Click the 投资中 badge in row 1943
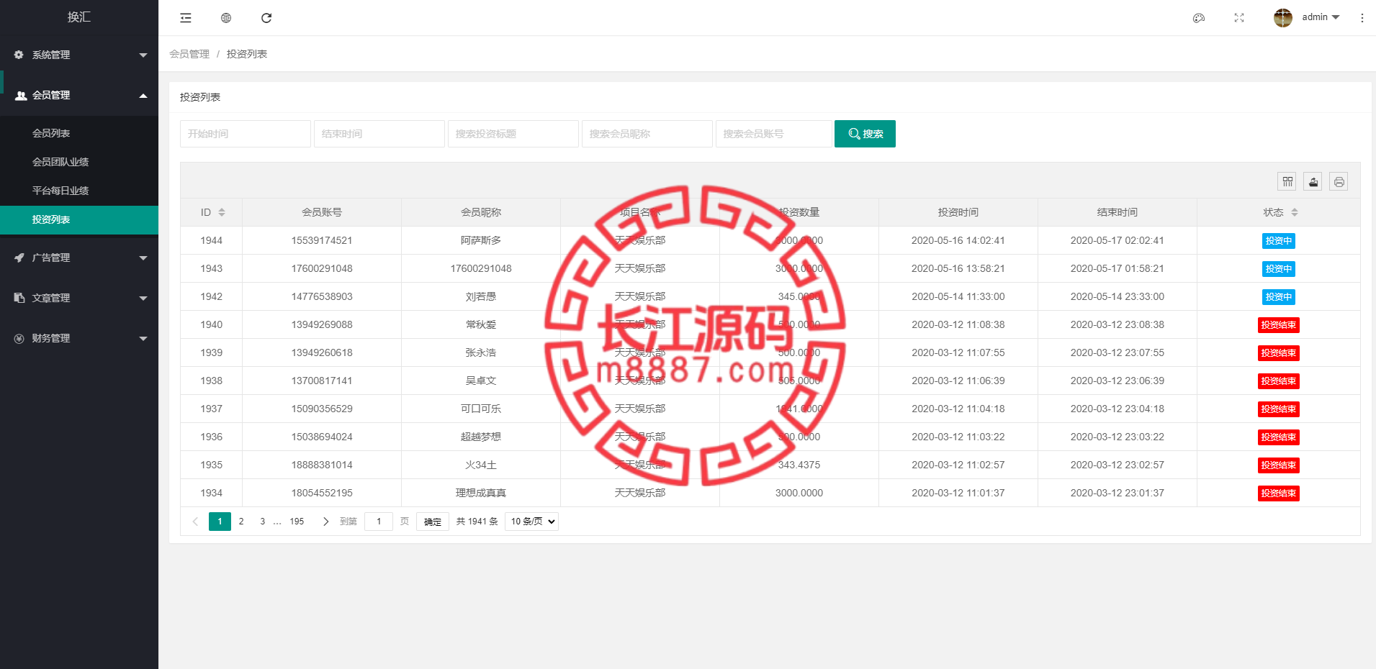 pos(1279,269)
